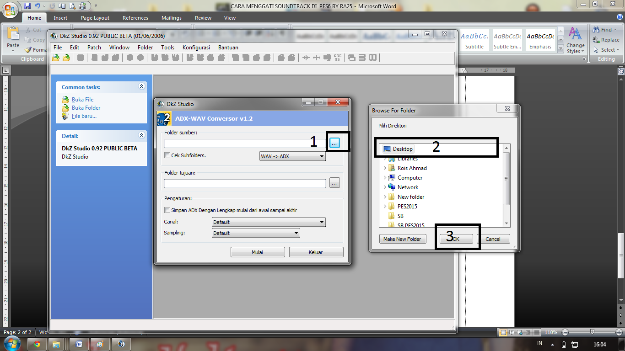Switch to the Insert ribbon tab in Word

(60, 18)
